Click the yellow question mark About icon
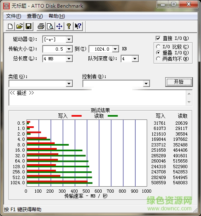201x216 pixels. click(69, 26)
